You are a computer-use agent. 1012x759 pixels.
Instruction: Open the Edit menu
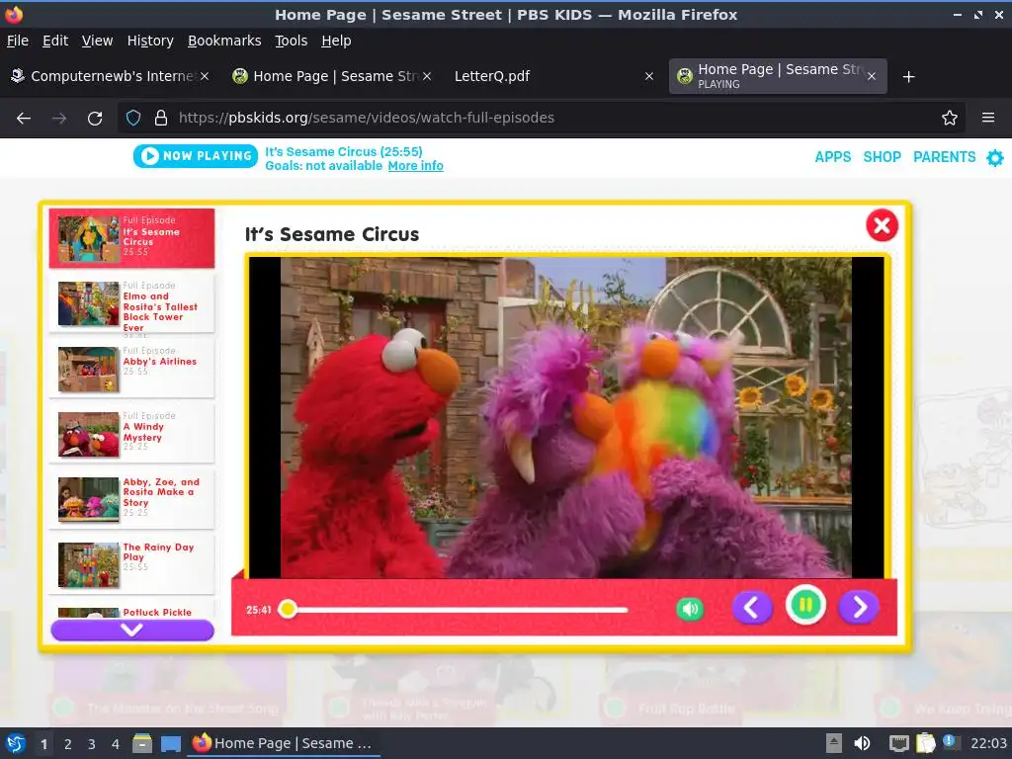(x=55, y=41)
